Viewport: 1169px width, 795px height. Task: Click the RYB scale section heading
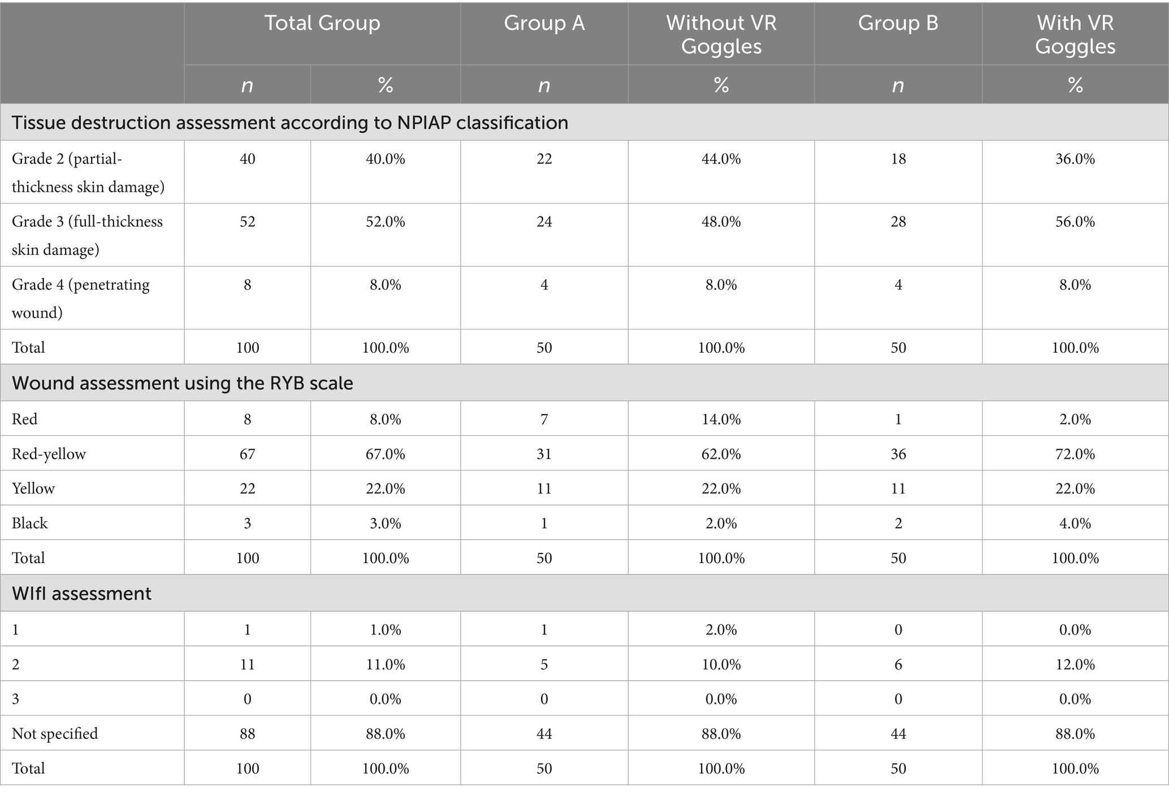tap(183, 383)
